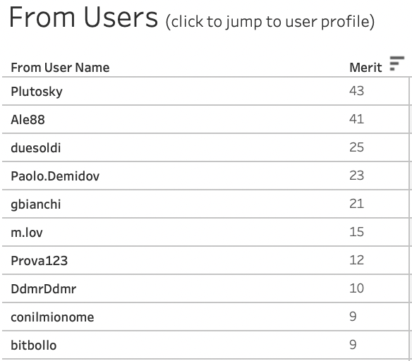This screenshot has height=361, width=412.
Task: Click the From User Name column header
Action: (60, 68)
